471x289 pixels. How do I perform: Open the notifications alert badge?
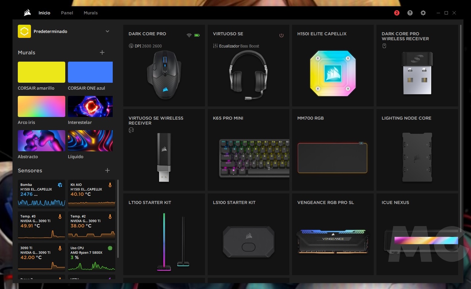tap(397, 13)
